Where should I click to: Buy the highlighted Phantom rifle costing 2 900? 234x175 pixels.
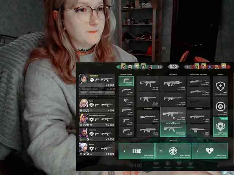coord(173,114)
